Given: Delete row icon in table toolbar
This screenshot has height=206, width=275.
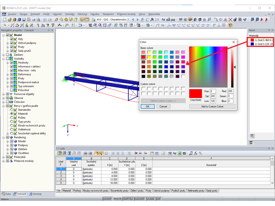Looking at the screenshot, I should pos(136,154).
